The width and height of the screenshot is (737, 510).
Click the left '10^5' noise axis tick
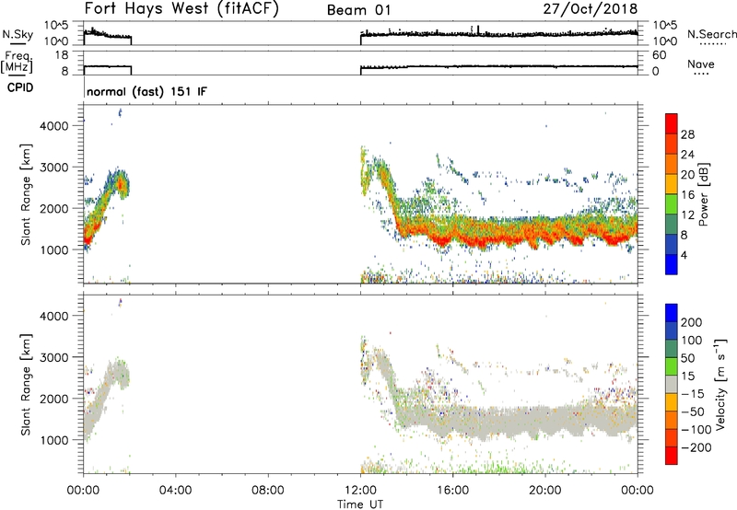[56, 26]
